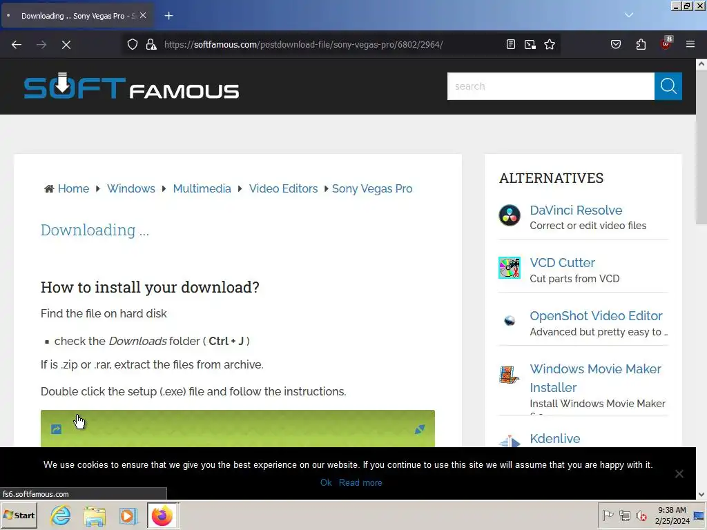Image resolution: width=707 pixels, height=530 pixels.
Task: Save page to Pocket
Action: [x=616, y=44]
